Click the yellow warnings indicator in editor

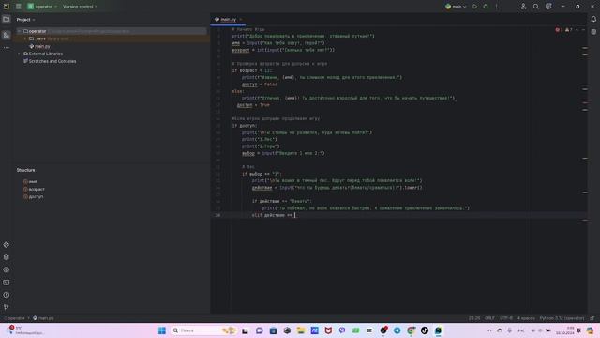(569, 29)
